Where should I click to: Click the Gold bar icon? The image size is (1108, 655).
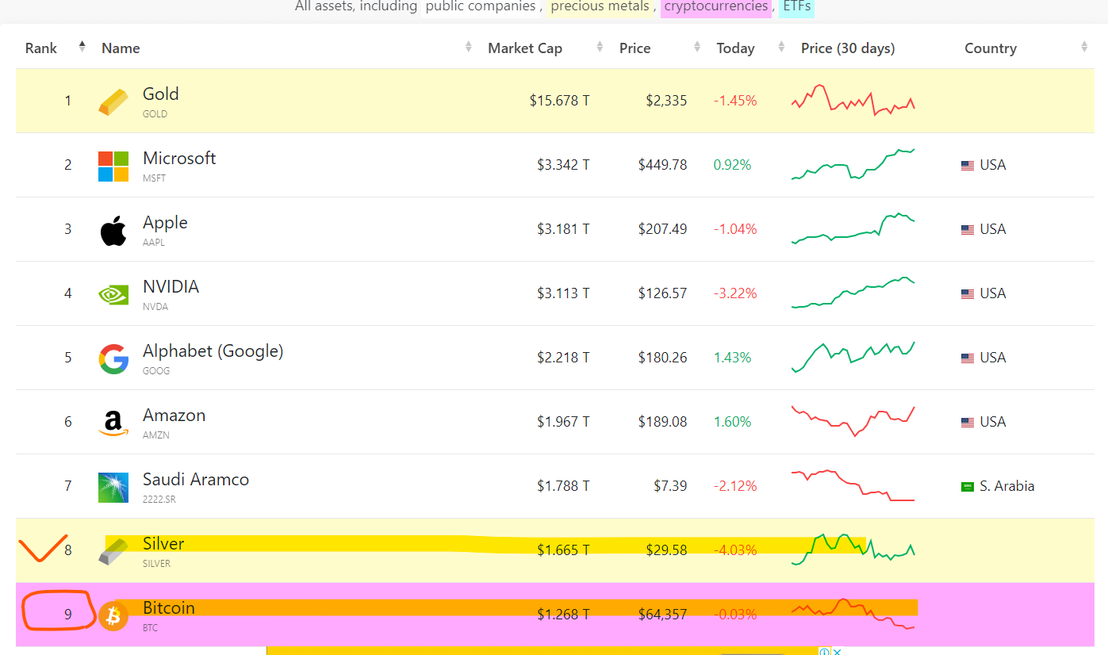pos(113,102)
